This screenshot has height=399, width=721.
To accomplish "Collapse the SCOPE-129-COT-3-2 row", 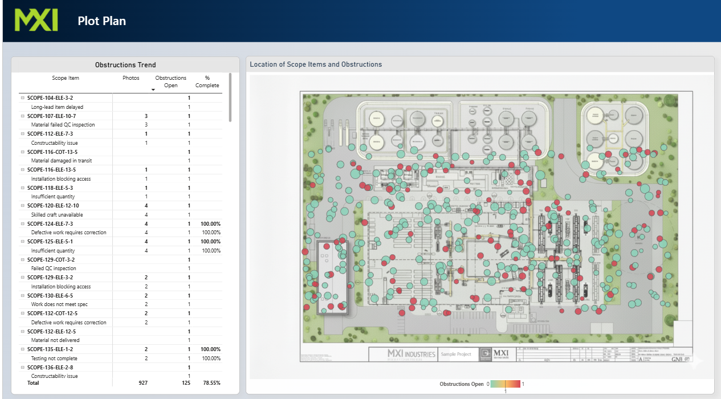I will coord(23,259).
